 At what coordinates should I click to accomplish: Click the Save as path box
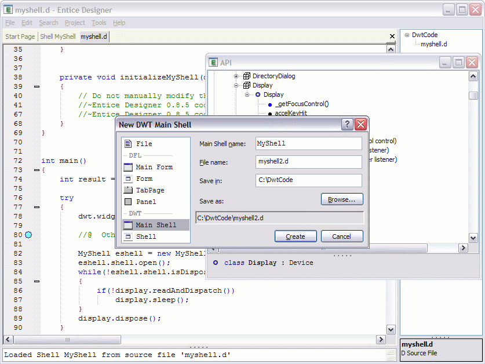280,218
